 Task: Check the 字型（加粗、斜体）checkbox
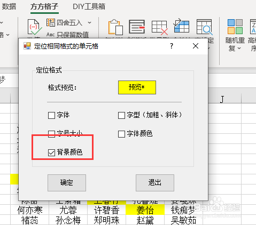pyautogui.click(x=121, y=115)
